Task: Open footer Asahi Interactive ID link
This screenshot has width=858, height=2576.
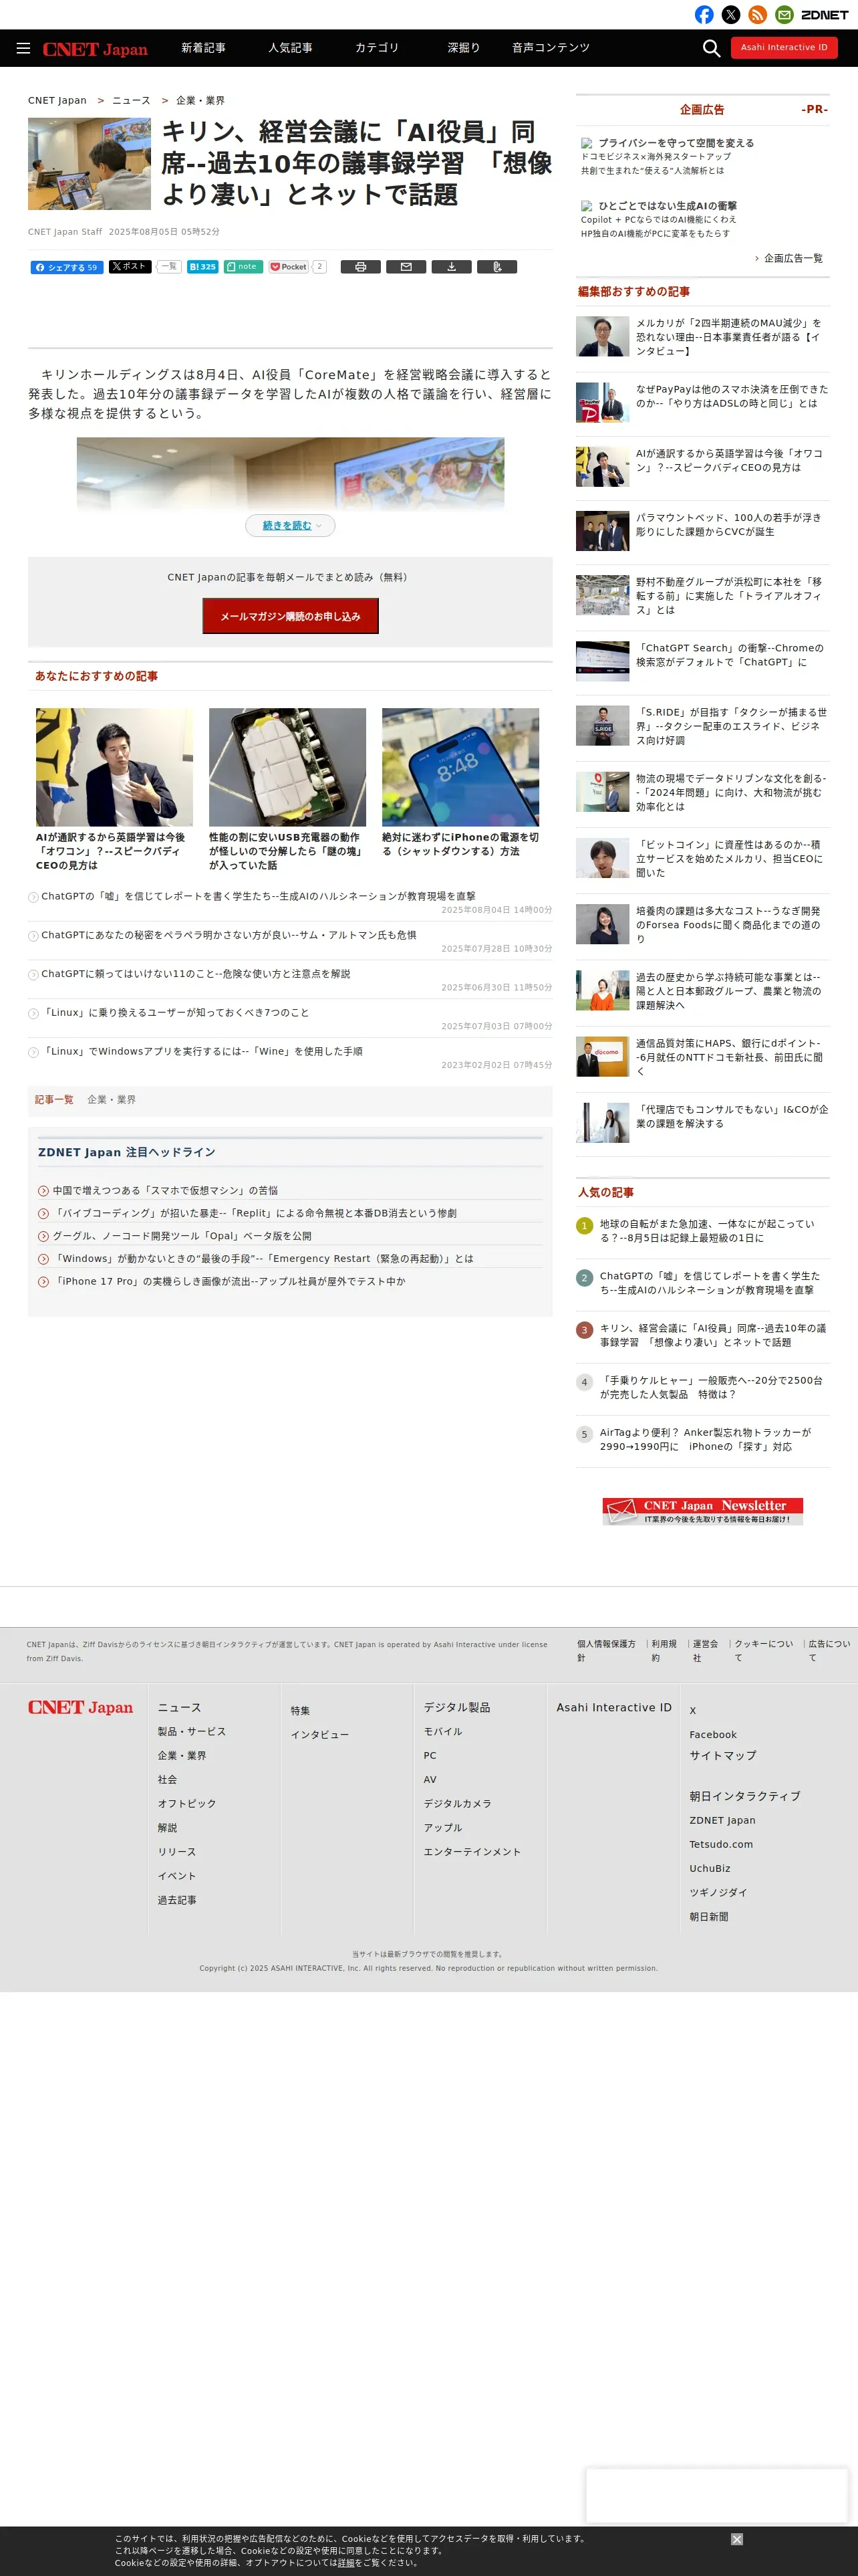Action: click(614, 1707)
